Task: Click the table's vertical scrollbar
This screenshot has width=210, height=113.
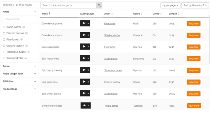Action: click(x=209, y=39)
